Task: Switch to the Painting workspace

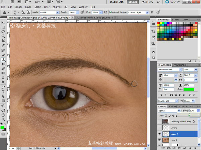Action: 147,2
